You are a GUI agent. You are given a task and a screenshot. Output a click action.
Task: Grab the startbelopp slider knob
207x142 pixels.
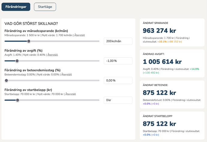click(17, 100)
